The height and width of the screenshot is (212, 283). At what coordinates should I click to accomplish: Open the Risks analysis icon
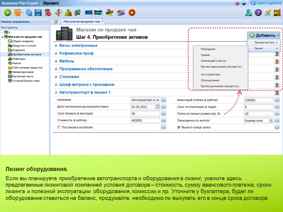click(109, 13)
